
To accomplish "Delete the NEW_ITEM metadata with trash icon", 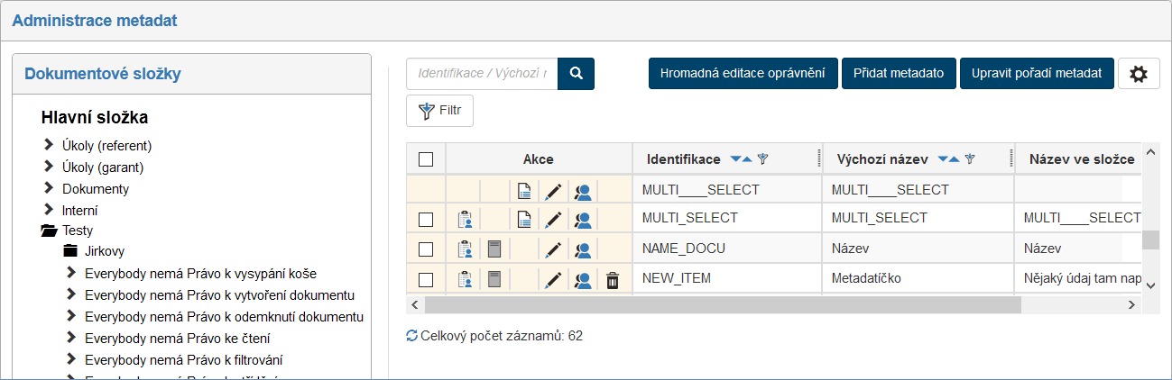I will click(x=613, y=280).
